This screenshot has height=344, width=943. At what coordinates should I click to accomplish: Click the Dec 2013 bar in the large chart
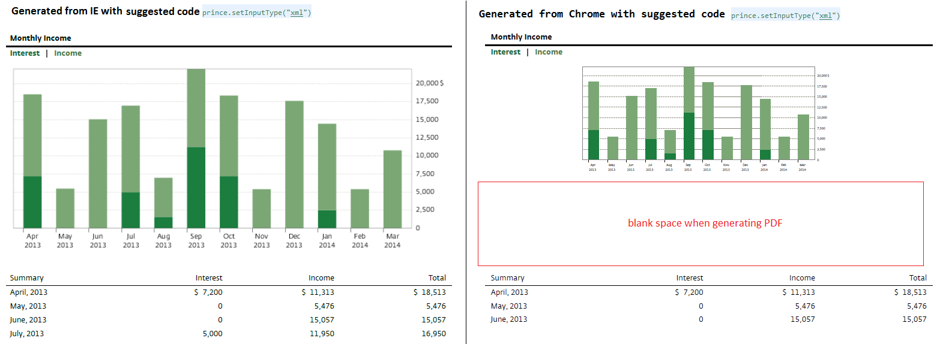tap(294, 164)
